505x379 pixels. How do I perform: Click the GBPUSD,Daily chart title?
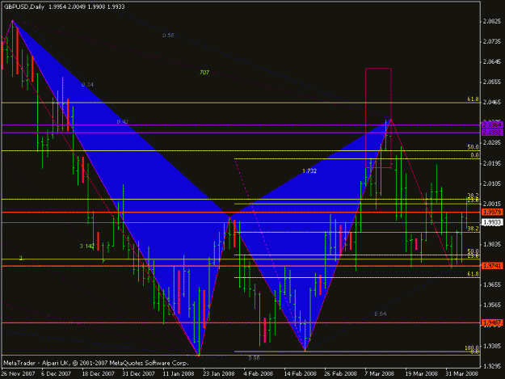tap(23, 6)
